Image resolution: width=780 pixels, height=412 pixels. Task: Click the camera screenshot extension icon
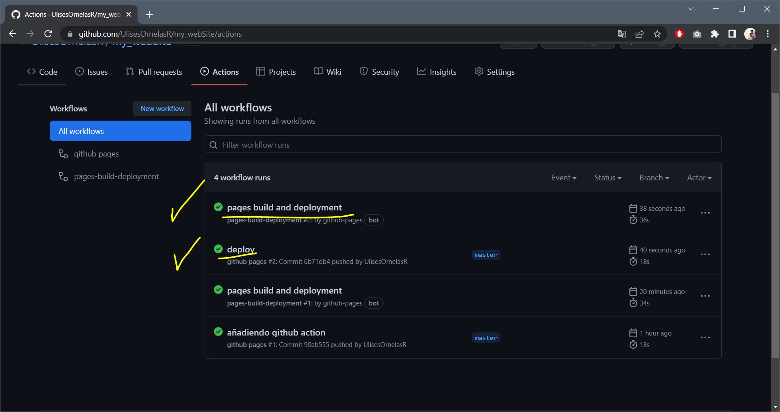697,34
